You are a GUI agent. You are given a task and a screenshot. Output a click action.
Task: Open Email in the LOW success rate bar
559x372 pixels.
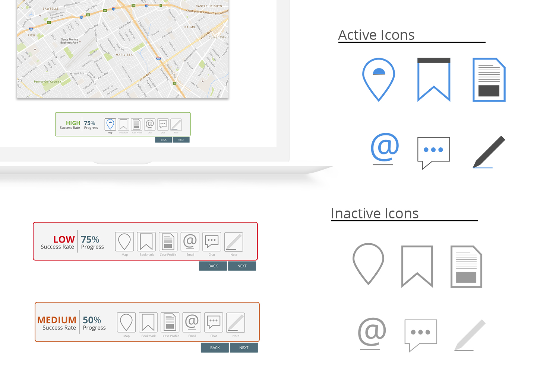[190, 242]
